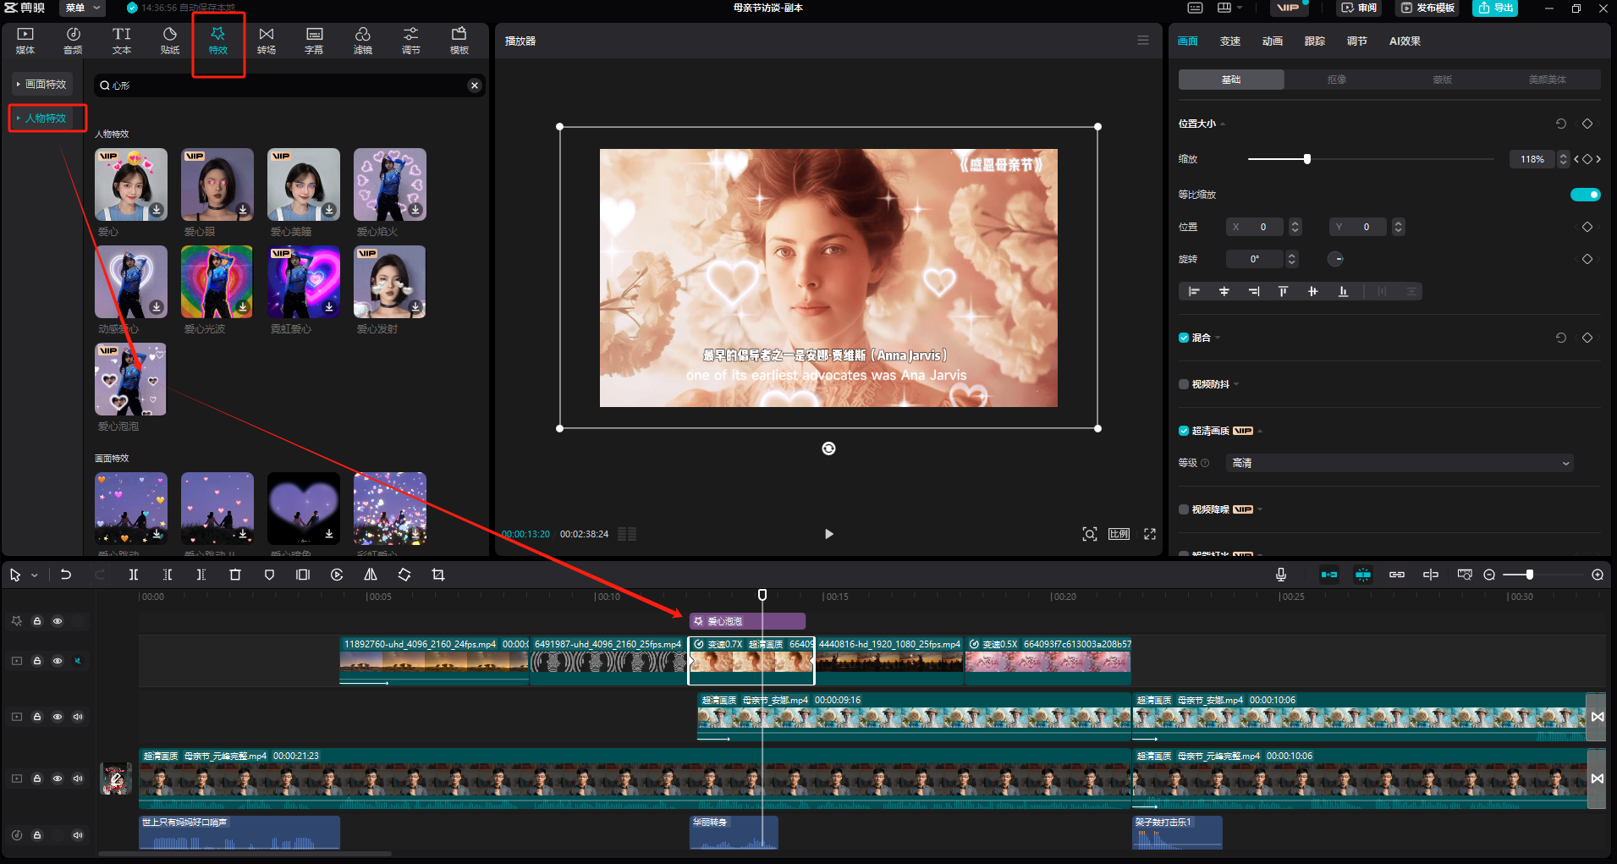The image size is (1617, 864).
Task: Switch to the AI效果 tab
Action: (x=1405, y=41)
